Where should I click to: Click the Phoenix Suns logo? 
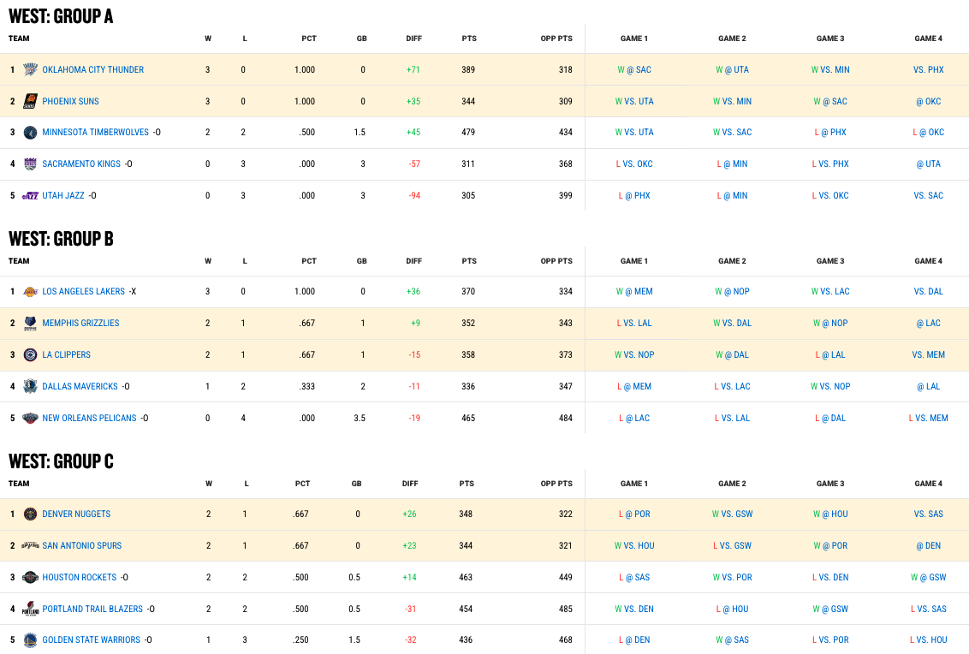tap(31, 101)
